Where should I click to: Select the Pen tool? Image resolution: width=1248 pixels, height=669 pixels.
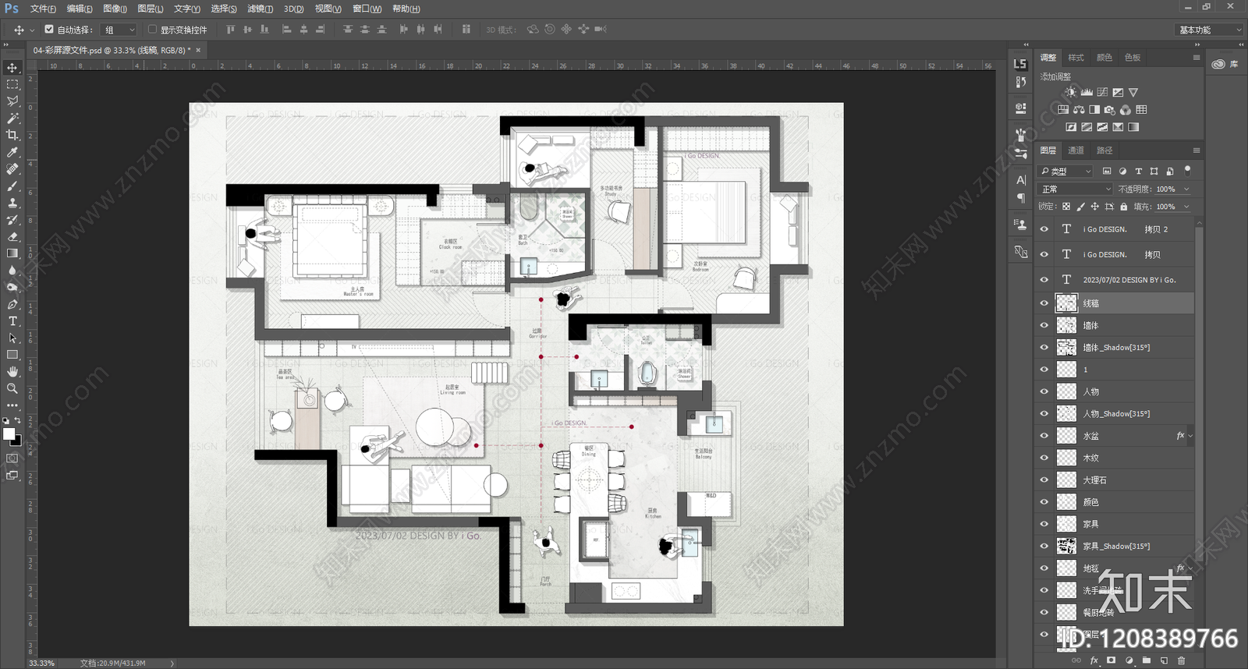12,304
